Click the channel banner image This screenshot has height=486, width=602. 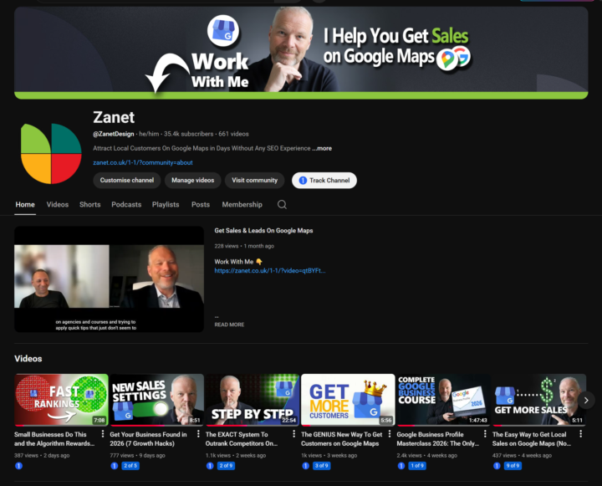point(301,53)
